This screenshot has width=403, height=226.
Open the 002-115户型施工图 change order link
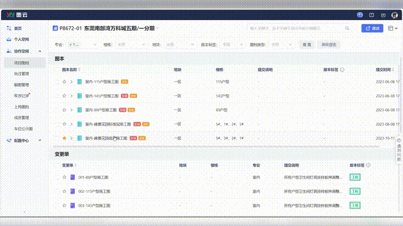pyautogui.click(x=94, y=191)
